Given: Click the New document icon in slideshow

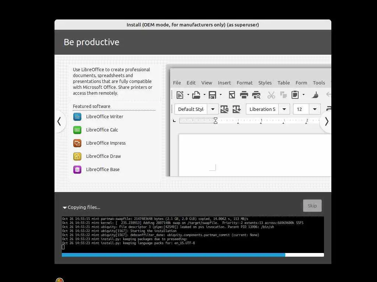Looking at the screenshot, I should point(180,95).
